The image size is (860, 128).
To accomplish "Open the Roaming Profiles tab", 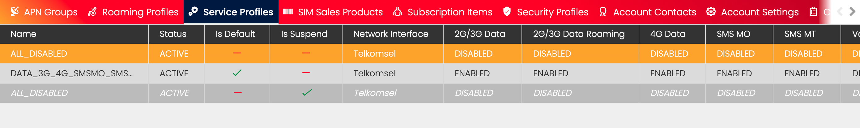I will [140, 12].
